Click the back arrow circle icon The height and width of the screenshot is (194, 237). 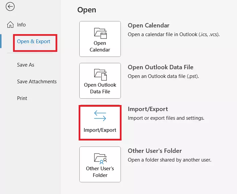click(10, 7)
